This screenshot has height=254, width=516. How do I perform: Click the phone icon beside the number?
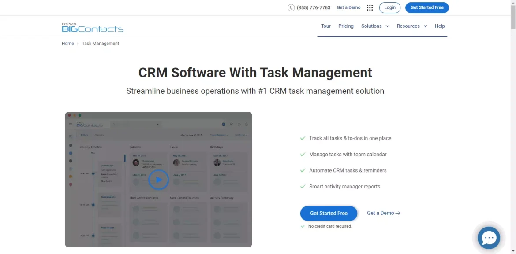(291, 7)
